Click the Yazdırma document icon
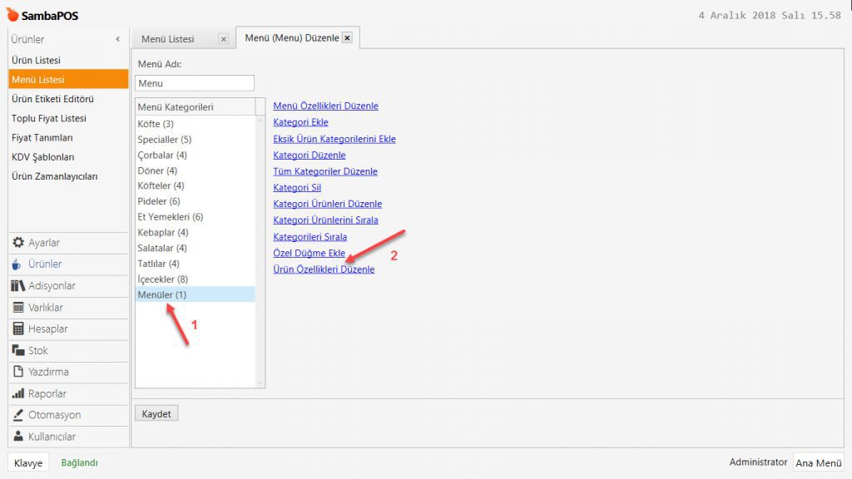 coord(18,372)
